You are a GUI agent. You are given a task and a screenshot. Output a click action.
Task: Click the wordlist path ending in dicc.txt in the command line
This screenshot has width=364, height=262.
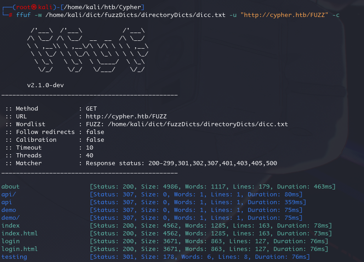(x=135, y=15)
